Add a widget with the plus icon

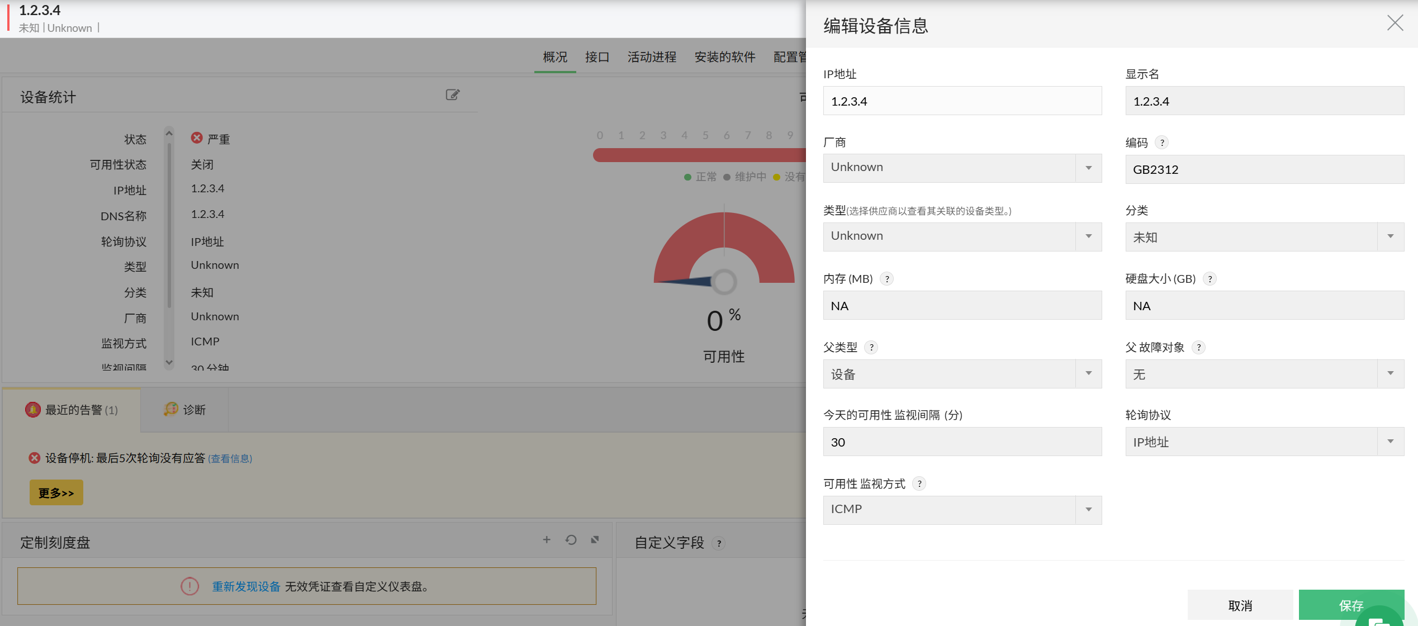(547, 540)
